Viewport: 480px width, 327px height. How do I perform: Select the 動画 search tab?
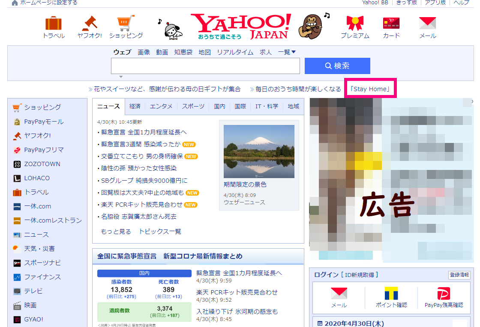(162, 52)
